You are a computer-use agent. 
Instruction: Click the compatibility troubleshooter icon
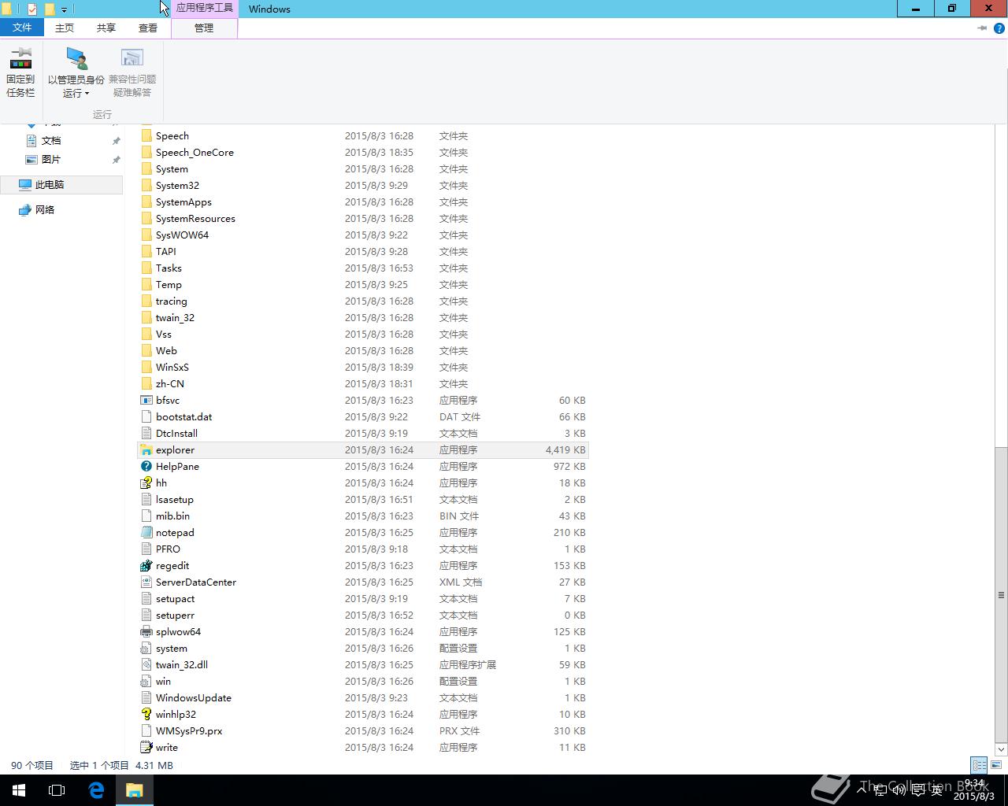pyautogui.click(x=132, y=59)
